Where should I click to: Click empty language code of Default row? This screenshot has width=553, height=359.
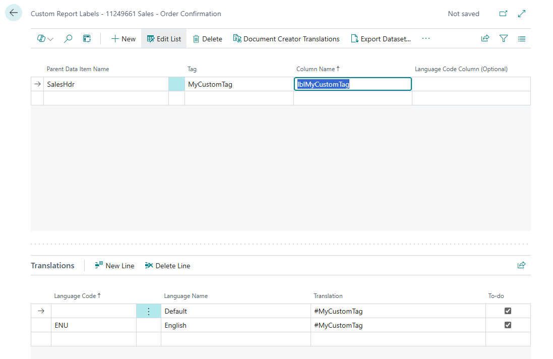pyautogui.click(x=93, y=311)
